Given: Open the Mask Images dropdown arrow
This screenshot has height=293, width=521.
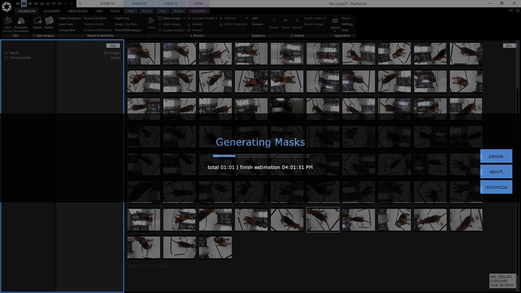Looking at the screenshot, I should point(184,18).
